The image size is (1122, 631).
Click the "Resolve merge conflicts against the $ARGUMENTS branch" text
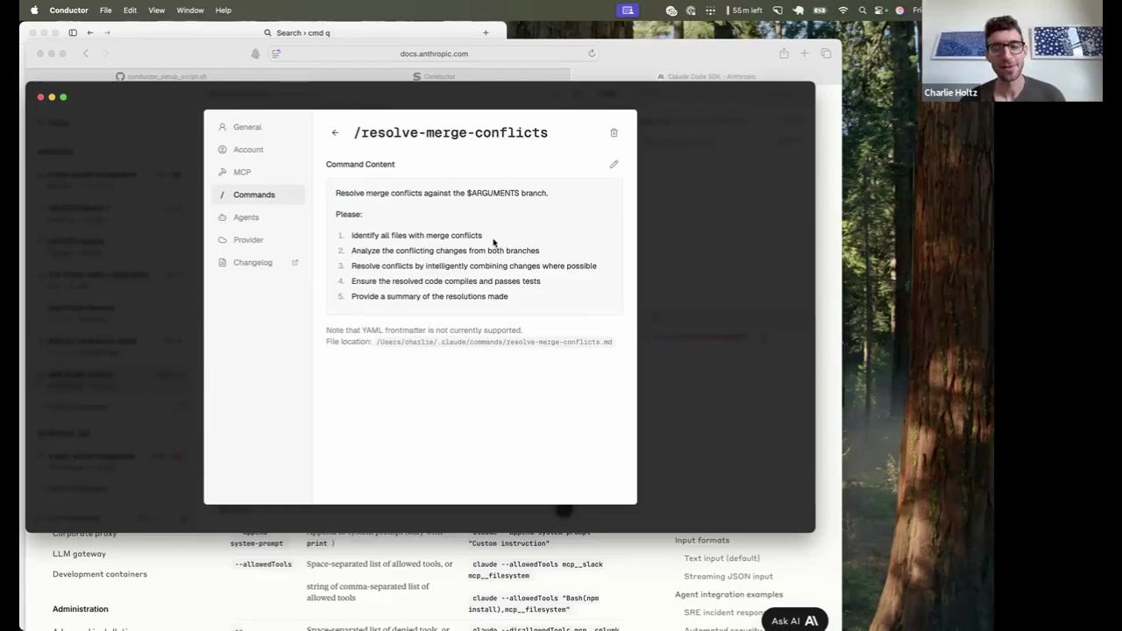[442, 193]
